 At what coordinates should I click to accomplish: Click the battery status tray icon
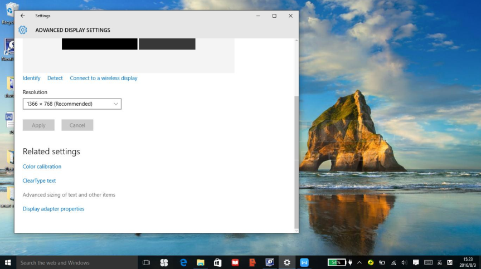[x=382, y=262]
